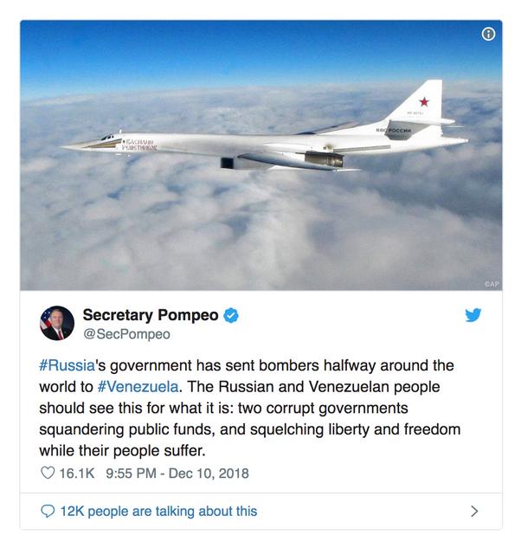Click the red star on the tail fin
The image size is (521, 554).
[424, 102]
